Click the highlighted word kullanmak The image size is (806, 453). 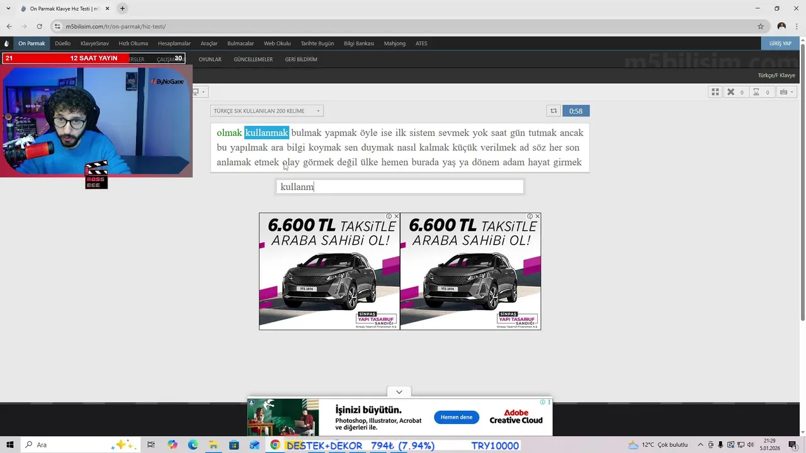point(266,133)
